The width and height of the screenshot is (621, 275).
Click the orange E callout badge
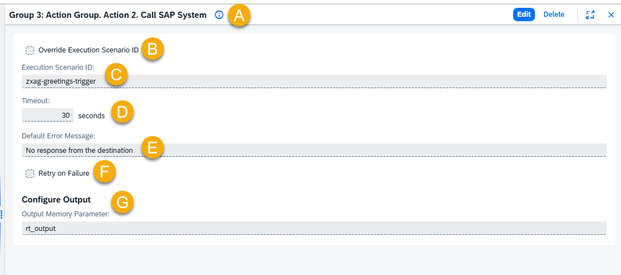click(152, 148)
